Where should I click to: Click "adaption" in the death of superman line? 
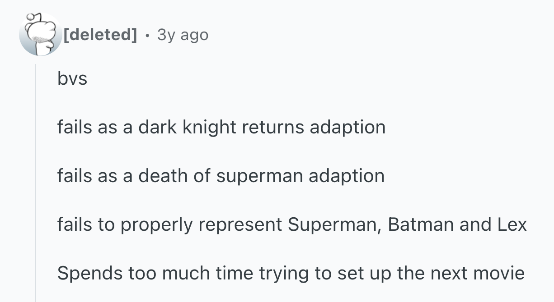point(347,175)
